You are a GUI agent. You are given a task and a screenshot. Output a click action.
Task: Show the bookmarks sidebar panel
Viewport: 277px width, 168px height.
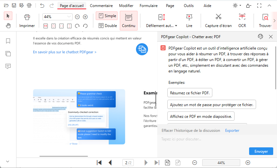8,41
